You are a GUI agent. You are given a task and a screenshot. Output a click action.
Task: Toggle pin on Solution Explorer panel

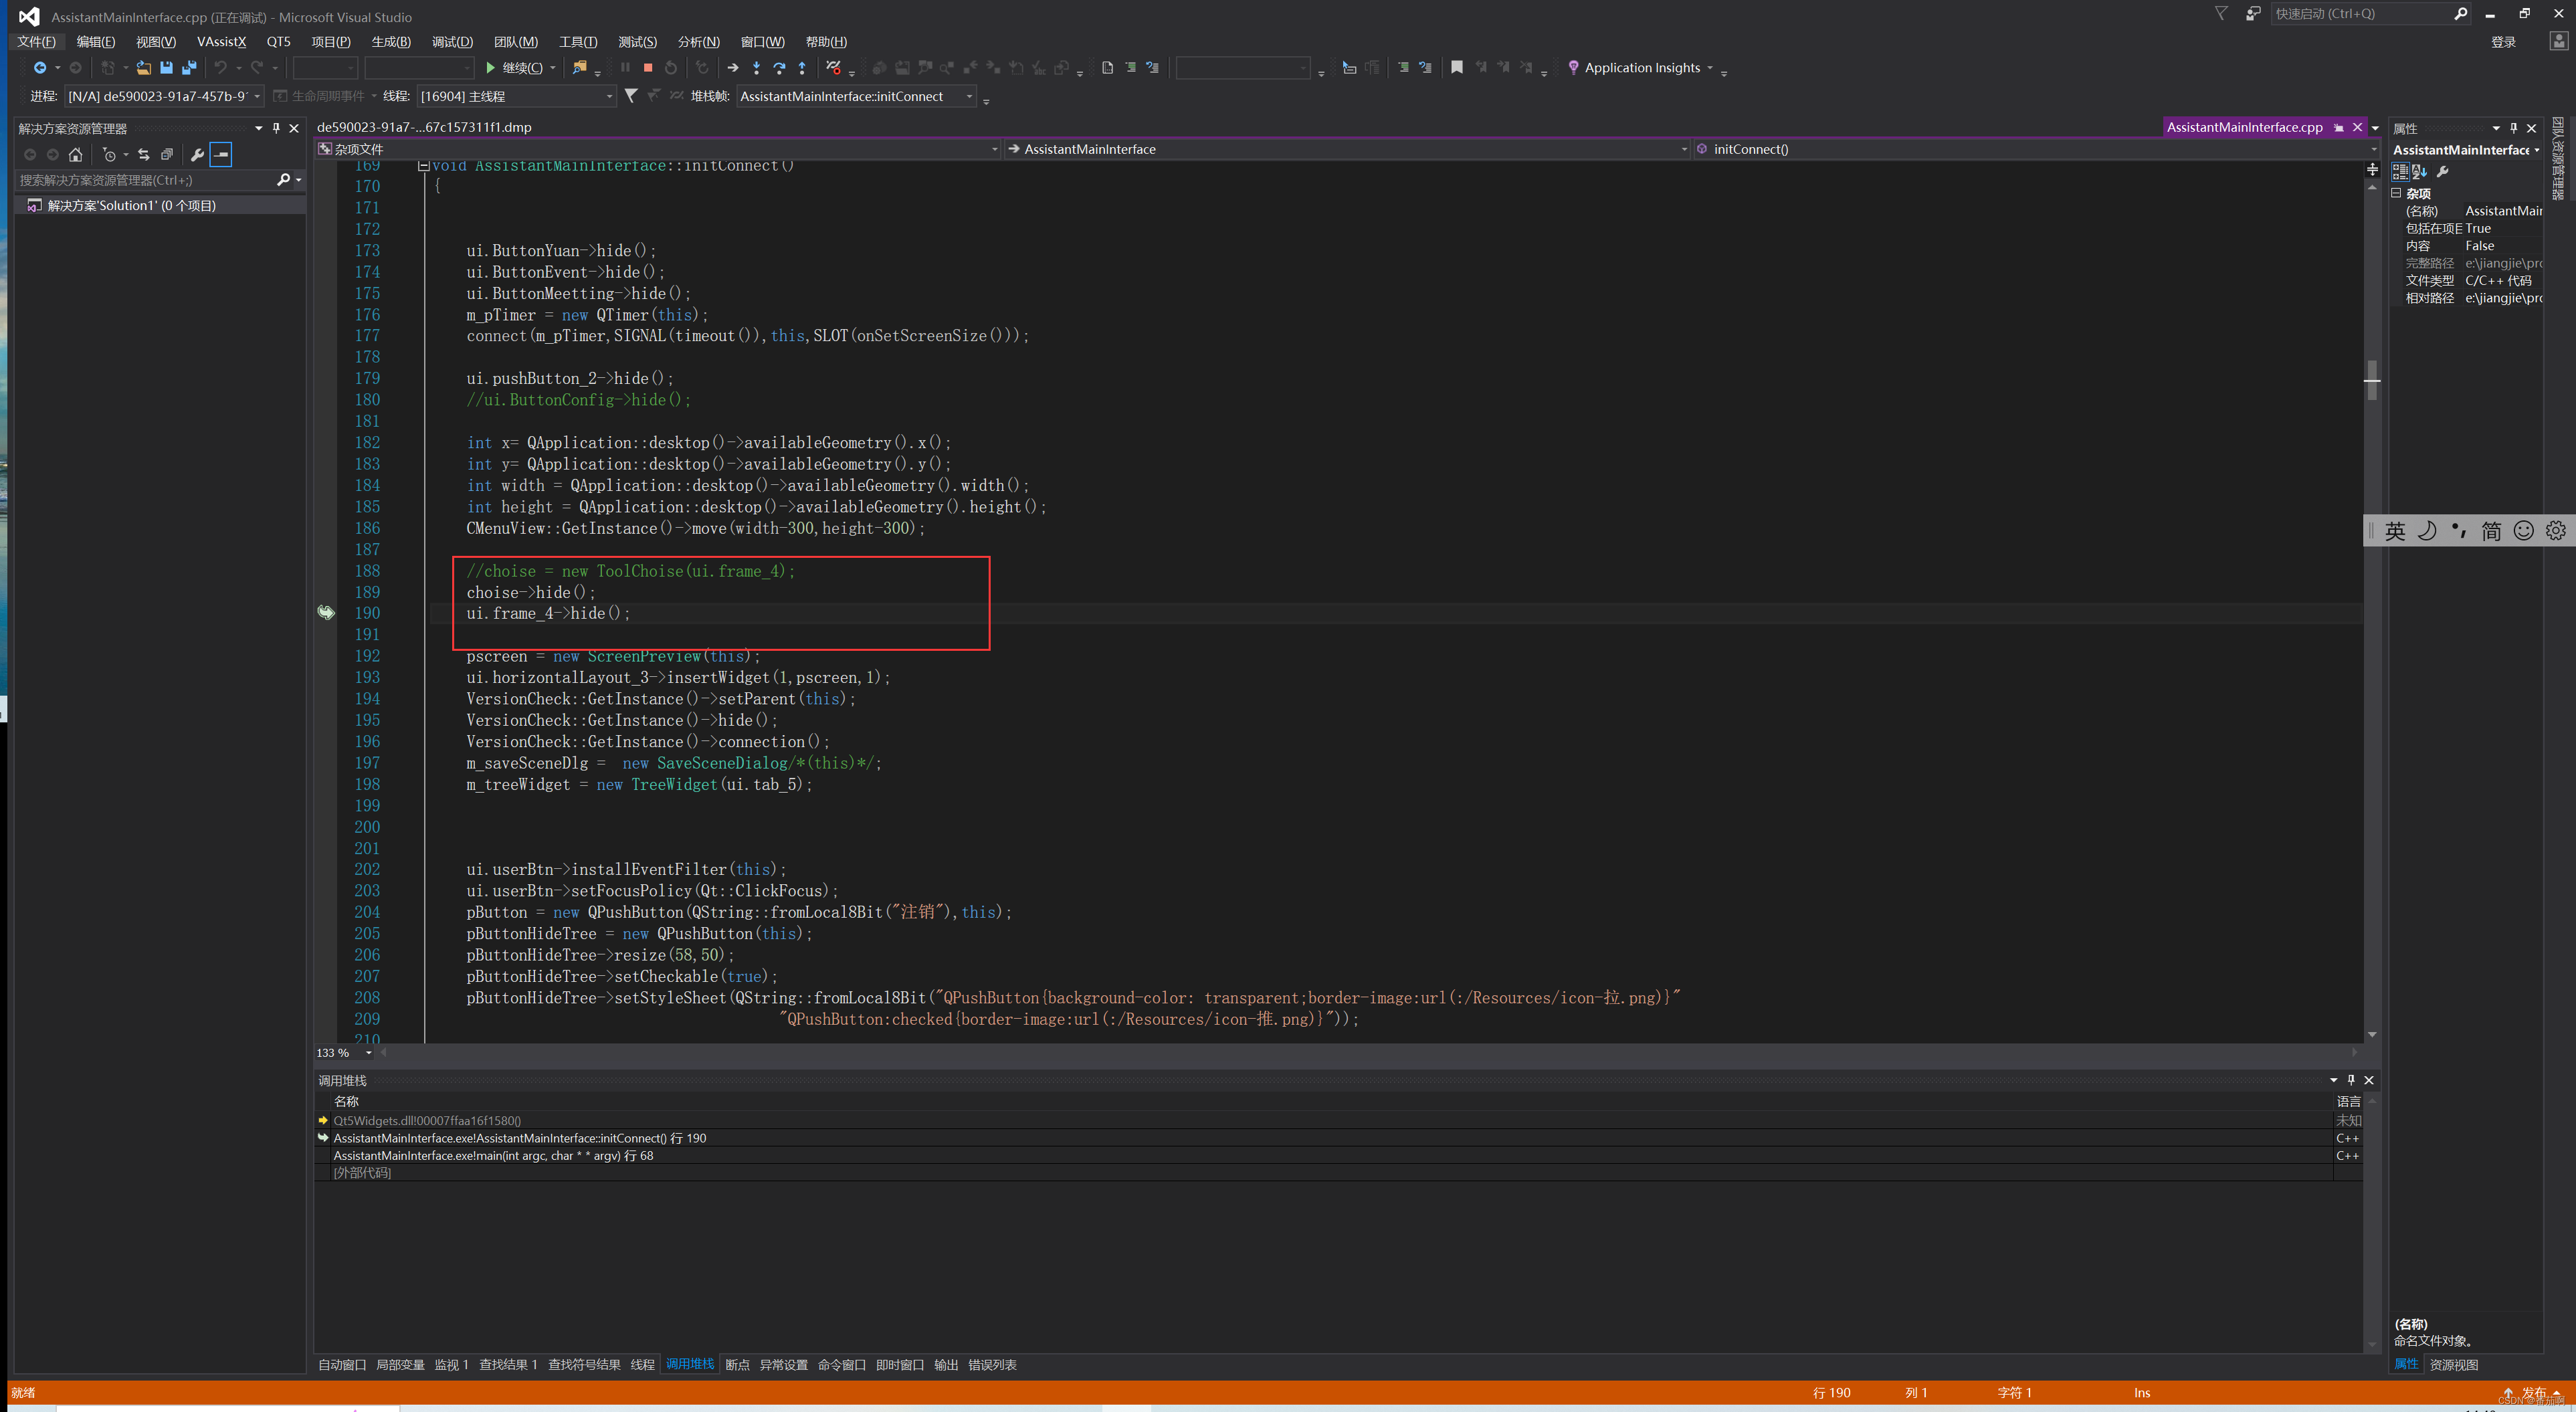coord(276,128)
